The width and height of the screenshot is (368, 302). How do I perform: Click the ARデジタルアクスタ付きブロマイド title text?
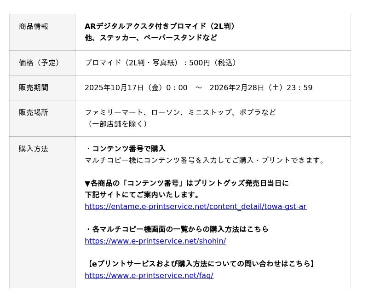160,26
